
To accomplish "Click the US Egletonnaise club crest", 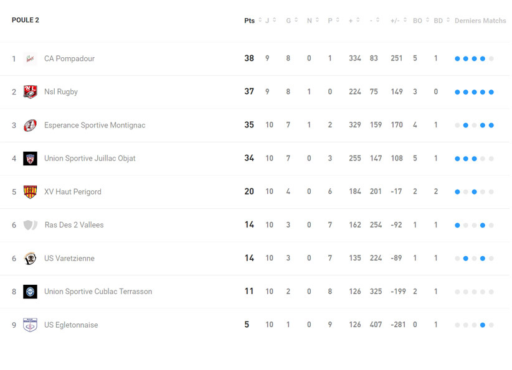I will coord(30,325).
